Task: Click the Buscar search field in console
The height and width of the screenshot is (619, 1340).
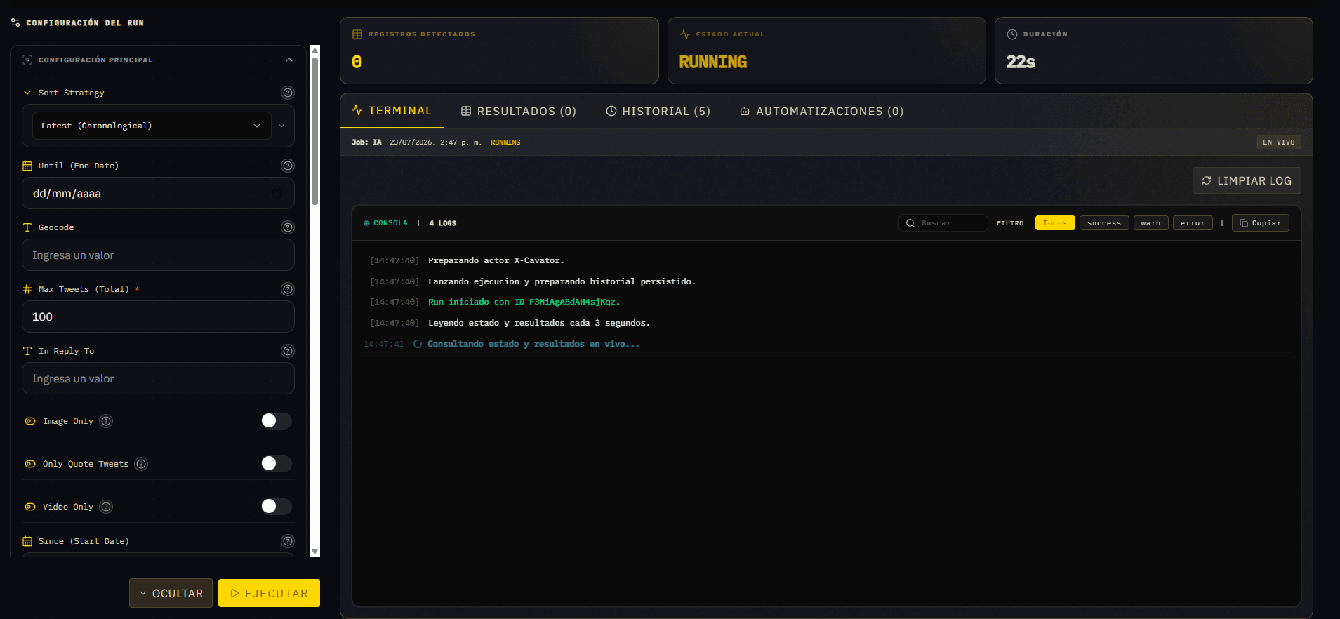Action: point(943,223)
